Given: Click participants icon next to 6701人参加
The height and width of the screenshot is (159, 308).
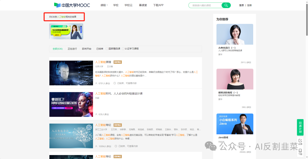Looking at the screenshot, I should pyautogui.click(x=96, y=83).
